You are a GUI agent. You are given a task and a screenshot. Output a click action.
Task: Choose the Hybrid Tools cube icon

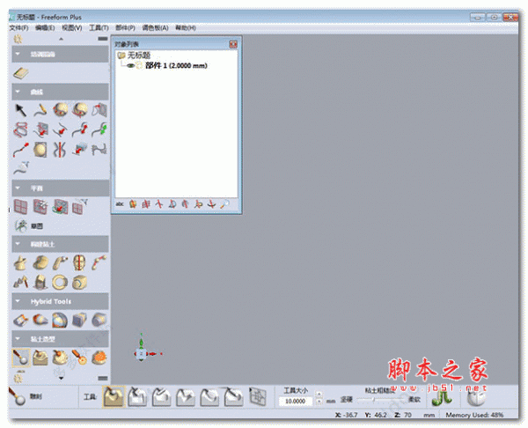tap(79, 321)
